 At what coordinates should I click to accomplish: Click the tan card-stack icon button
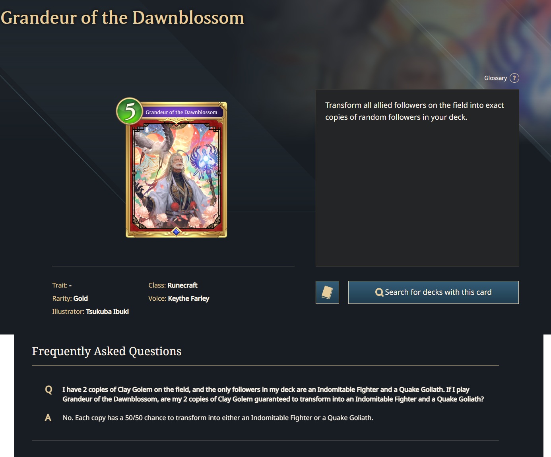click(327, 292)
